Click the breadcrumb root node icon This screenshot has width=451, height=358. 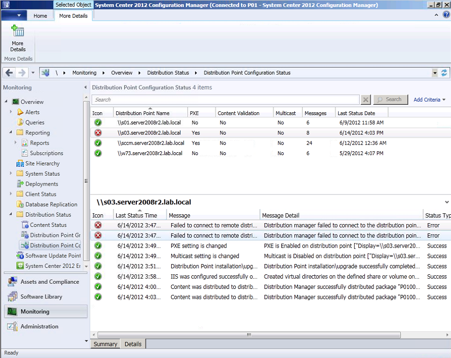(x=45, y=73)
